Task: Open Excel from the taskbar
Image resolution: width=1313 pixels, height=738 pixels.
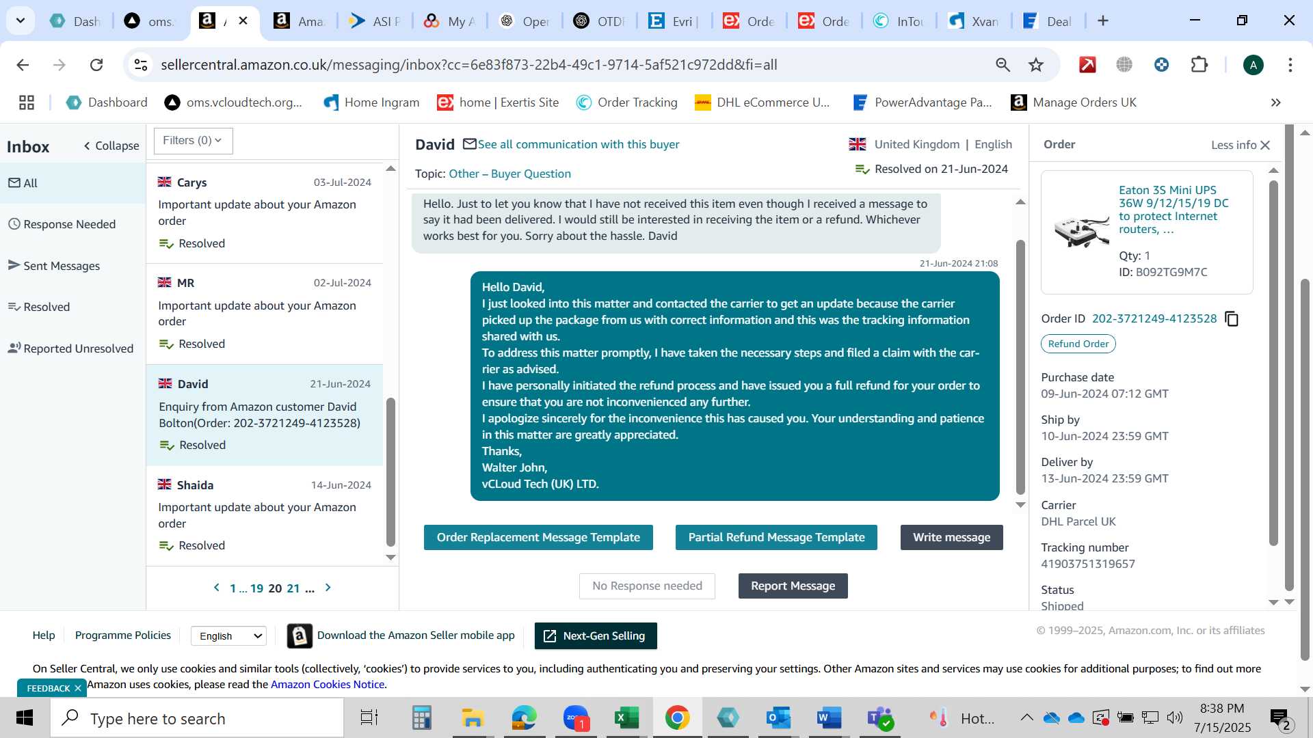Action: pyautogui.click(x=626, y=718)
